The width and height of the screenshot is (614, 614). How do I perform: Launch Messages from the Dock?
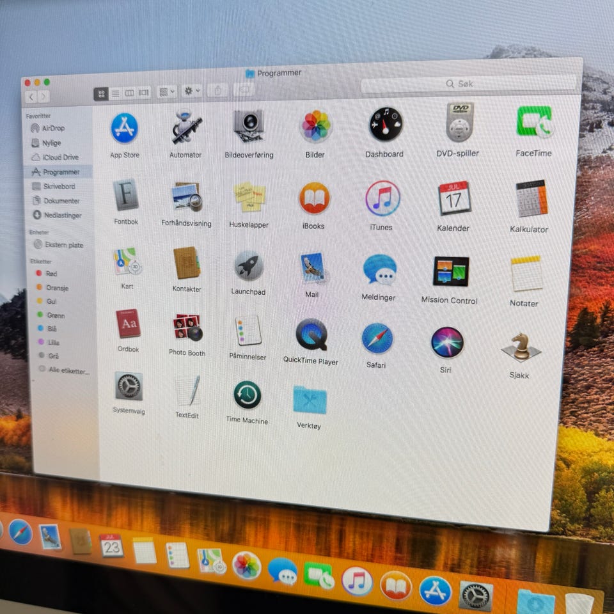283,571
